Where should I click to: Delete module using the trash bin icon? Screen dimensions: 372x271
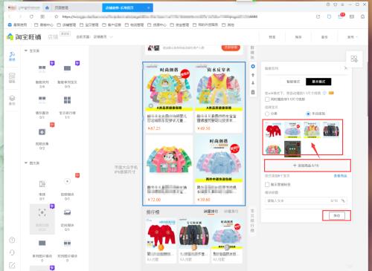[x=253, y=92]
